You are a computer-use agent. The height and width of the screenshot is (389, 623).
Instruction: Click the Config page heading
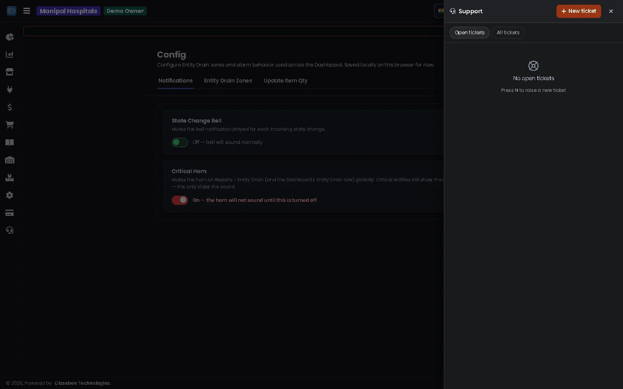(171, 55)
